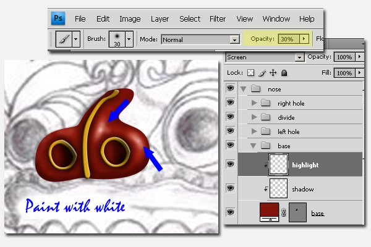Open the Window menu

[x=276, y=19]
